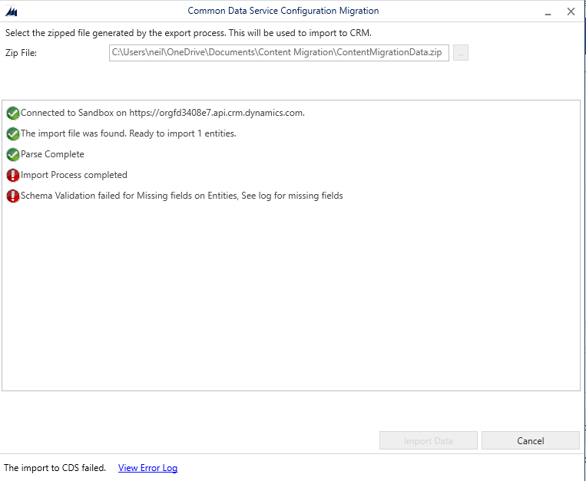
Task: Select the Parse Complete log line
Action: coord(52,154)
